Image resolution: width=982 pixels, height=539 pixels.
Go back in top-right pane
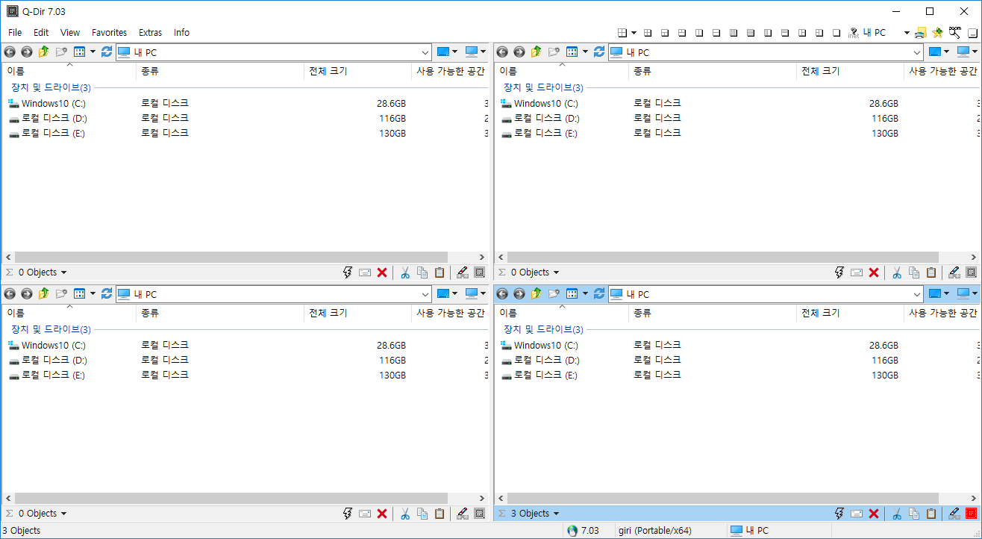502,52
